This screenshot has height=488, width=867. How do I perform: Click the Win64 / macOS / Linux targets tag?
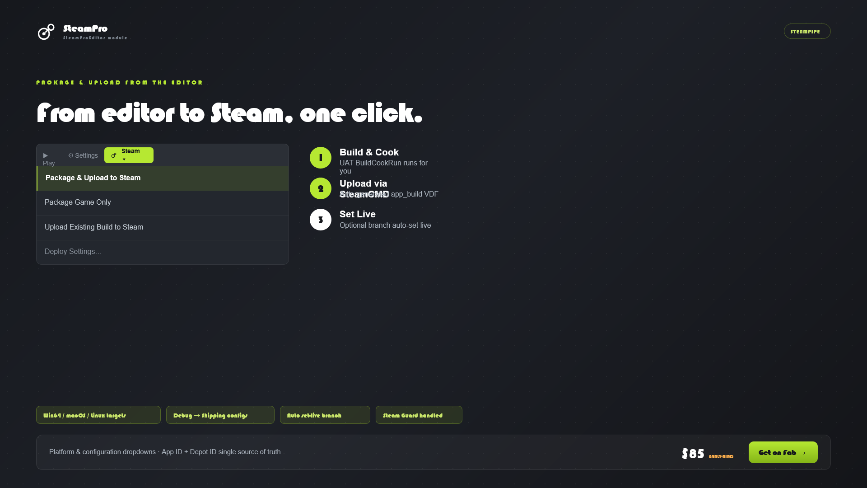coord(98,415)
